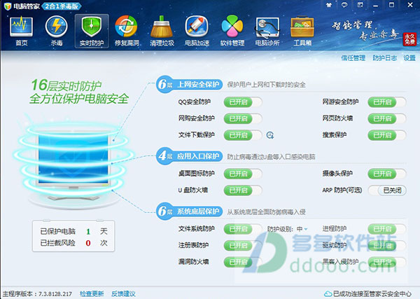
Task: Toggle 黑客入侵防护 switch
Action: click(x=387, y=262)
